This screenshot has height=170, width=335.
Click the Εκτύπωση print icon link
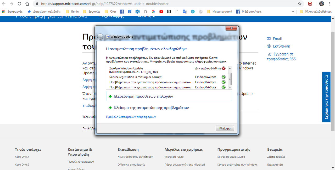tap(269, 46)
